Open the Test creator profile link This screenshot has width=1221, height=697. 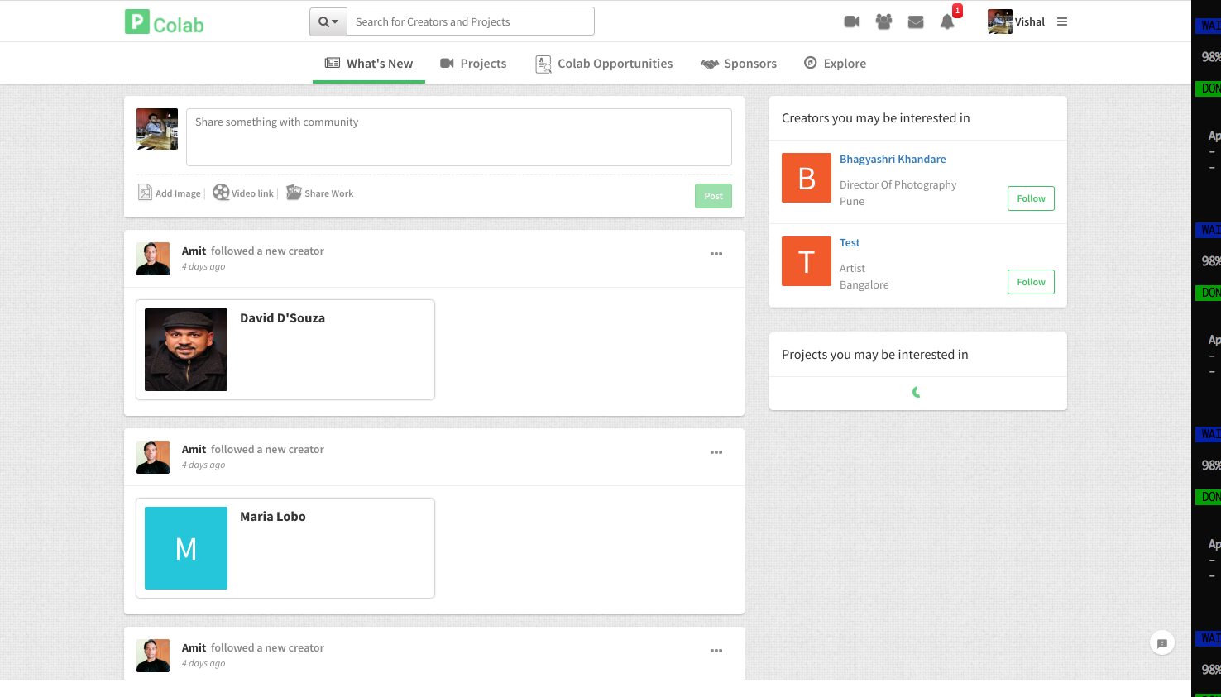(850, 242)
